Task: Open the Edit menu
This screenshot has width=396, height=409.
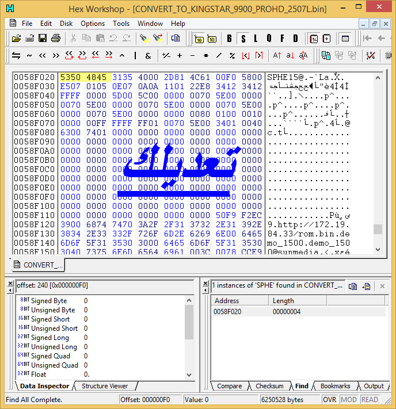Action: pos(46,24)
